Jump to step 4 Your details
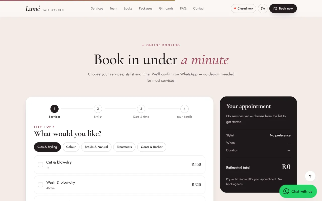This screenshot has width=322, height=201. 184,112
